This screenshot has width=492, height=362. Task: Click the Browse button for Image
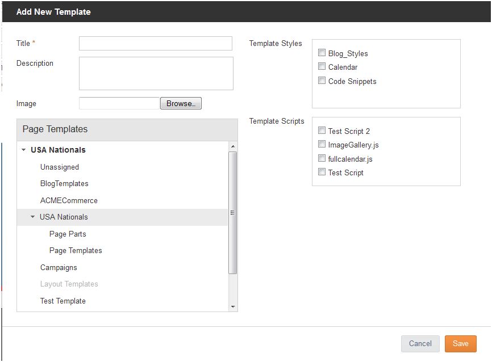pos(181,103)
